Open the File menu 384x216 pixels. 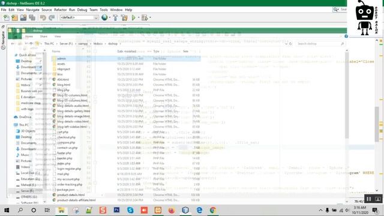point(4,10)
